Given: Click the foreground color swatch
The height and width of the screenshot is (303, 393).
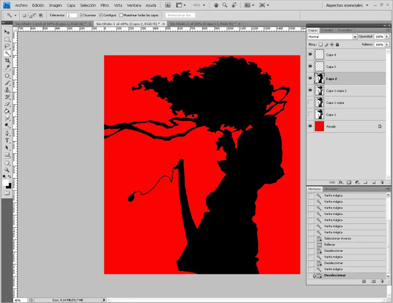Looking at the screenshot, I should (x=5, y=182).
